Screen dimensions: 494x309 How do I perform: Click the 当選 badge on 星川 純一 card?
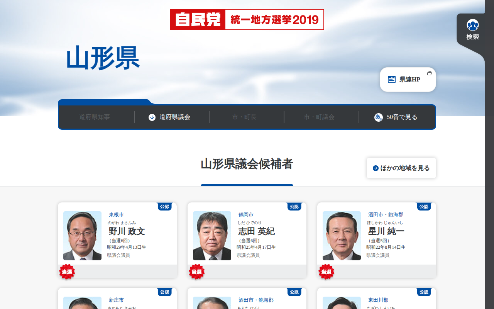point(327,272)
